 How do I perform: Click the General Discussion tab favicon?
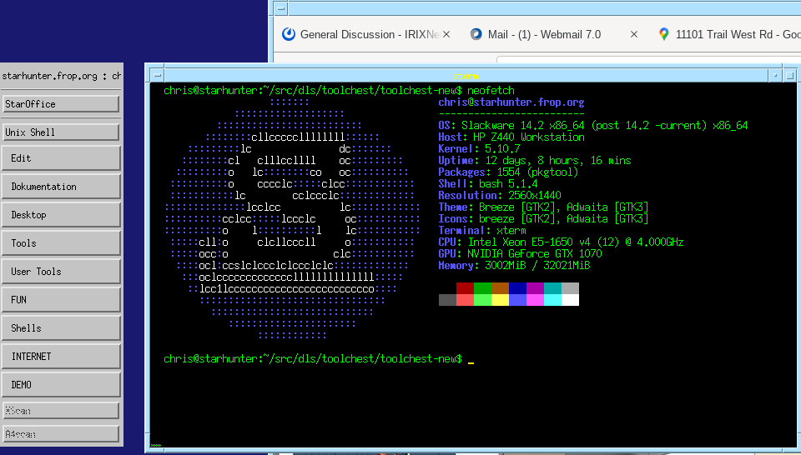click(289, 34)
